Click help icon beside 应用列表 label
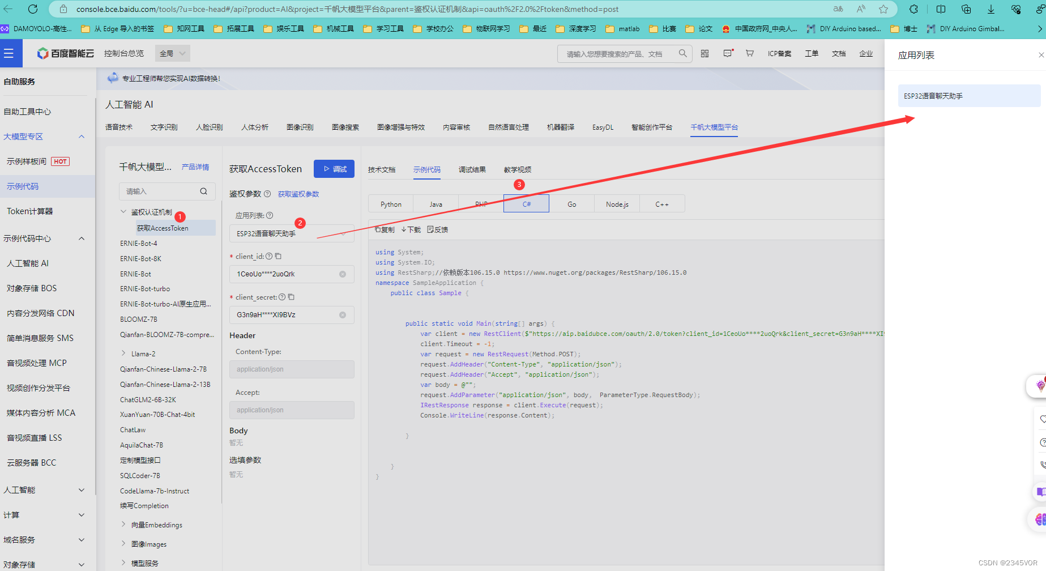The height and width of the screenshot is (571, 1046). tap(270, 215)
